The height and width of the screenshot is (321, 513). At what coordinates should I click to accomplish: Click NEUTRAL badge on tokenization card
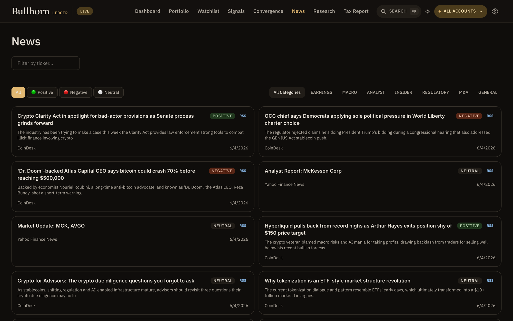pyautogui.click(x=470, y=281)
